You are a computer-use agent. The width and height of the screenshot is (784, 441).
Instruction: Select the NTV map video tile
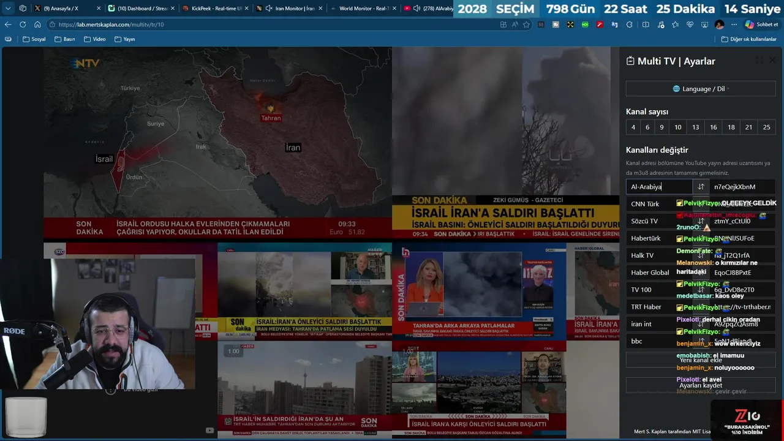pos(217,144)
